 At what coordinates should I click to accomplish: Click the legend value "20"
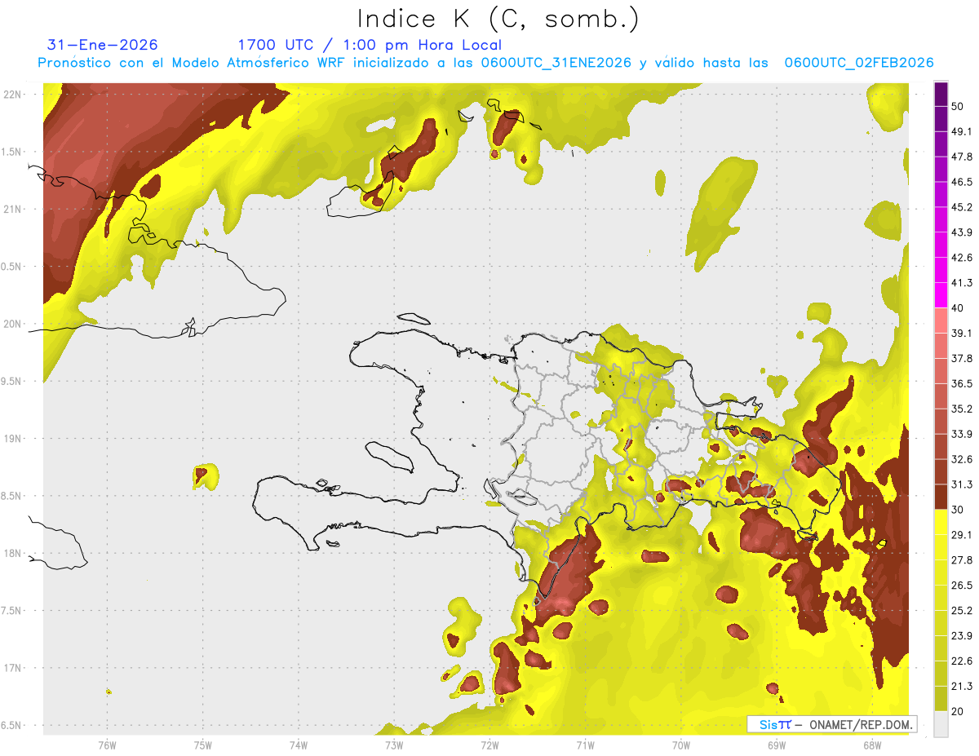pyautogui.click(x=959, y=712)
